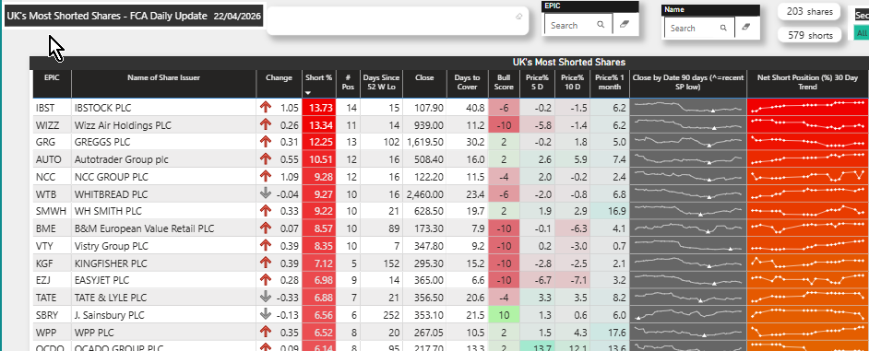Sort by the Days to Cover header
Viewport: 869px width, 351px height.
tap(467, 82)
